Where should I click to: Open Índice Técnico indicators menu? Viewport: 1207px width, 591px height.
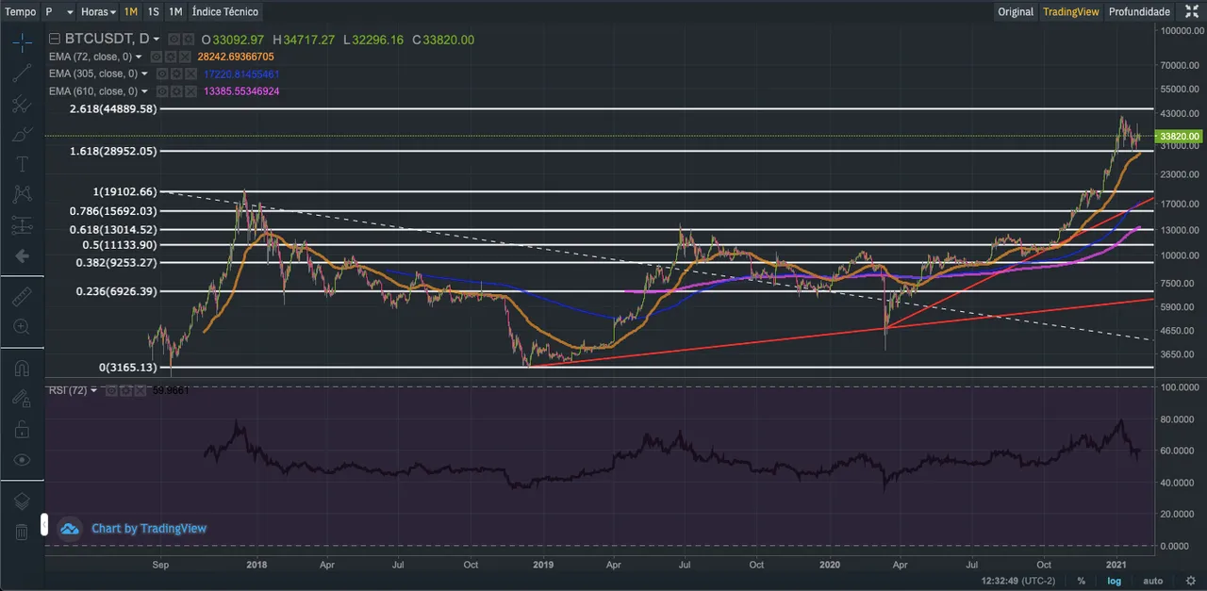224,11
